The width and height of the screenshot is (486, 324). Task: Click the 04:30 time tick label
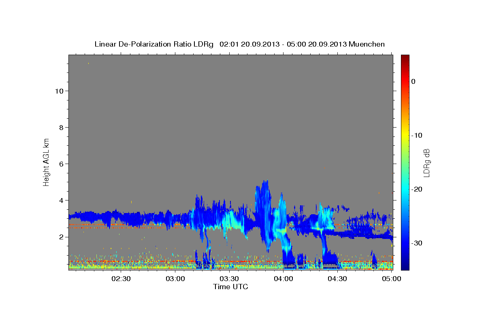tap(337, 279)
